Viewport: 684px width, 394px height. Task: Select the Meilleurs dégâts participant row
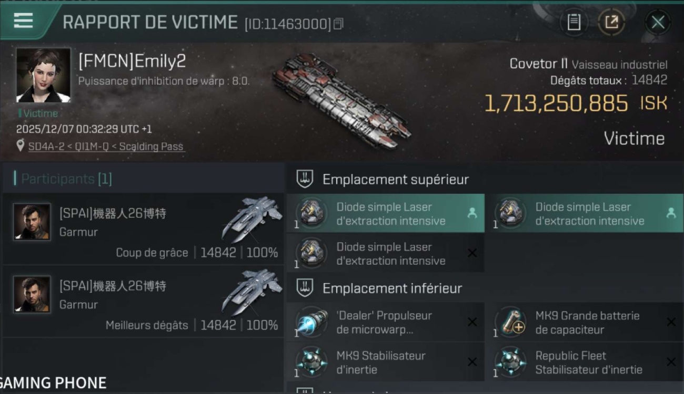coord(143,302)
